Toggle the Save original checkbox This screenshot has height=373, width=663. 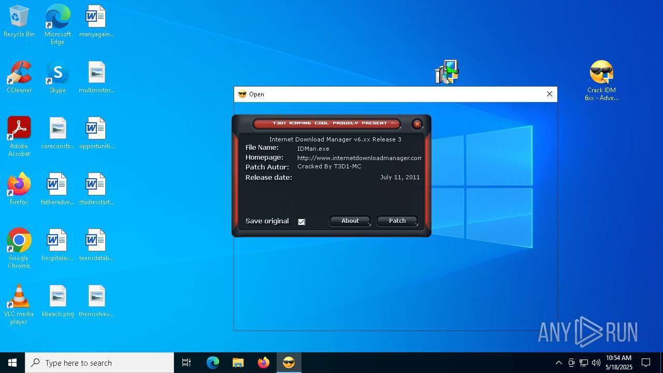(301, 222)
